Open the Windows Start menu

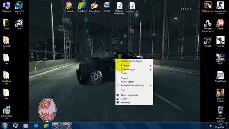5,126
